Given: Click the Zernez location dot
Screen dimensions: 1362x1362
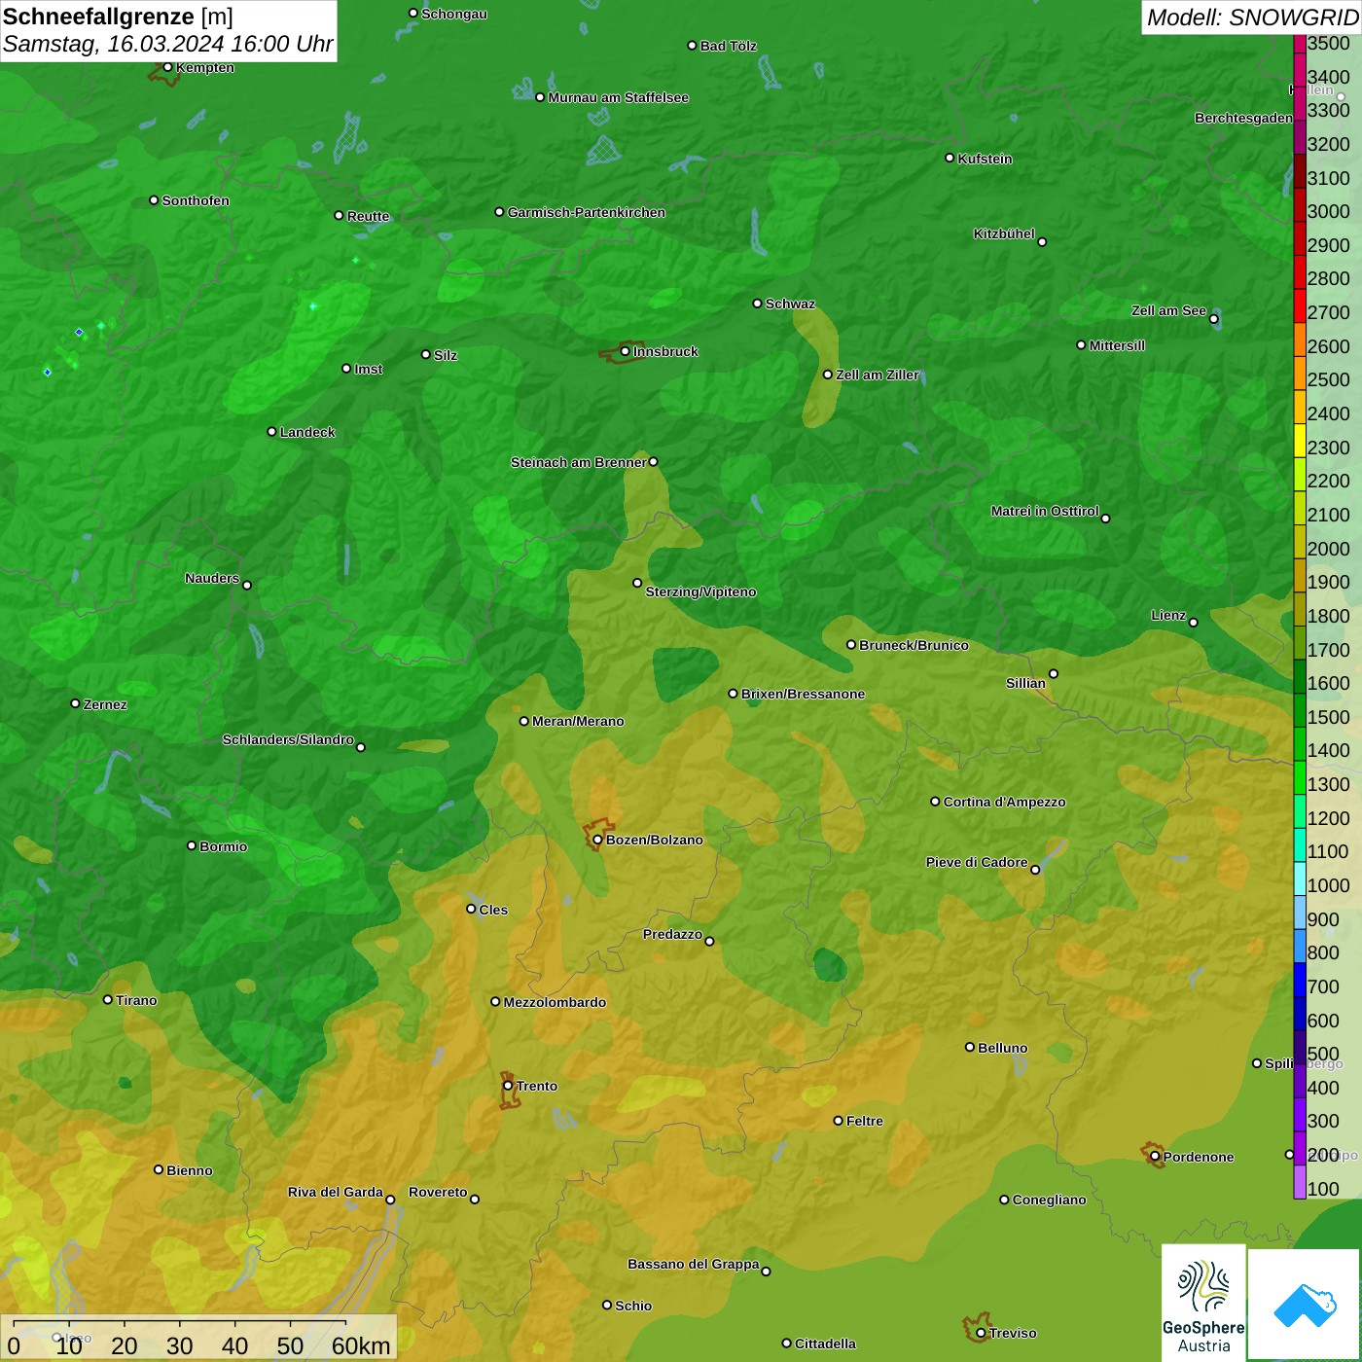Looking at the screenshot, I should pyautogui.click(x=75, y=703).
